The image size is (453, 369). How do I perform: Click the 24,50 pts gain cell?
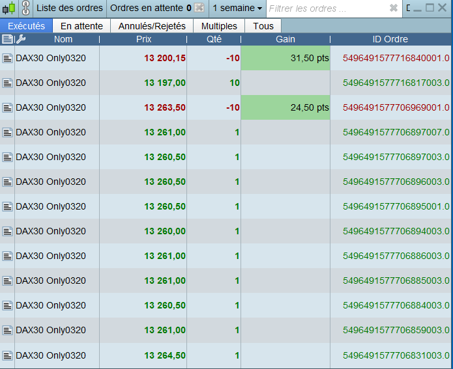[x=285, y=107]
